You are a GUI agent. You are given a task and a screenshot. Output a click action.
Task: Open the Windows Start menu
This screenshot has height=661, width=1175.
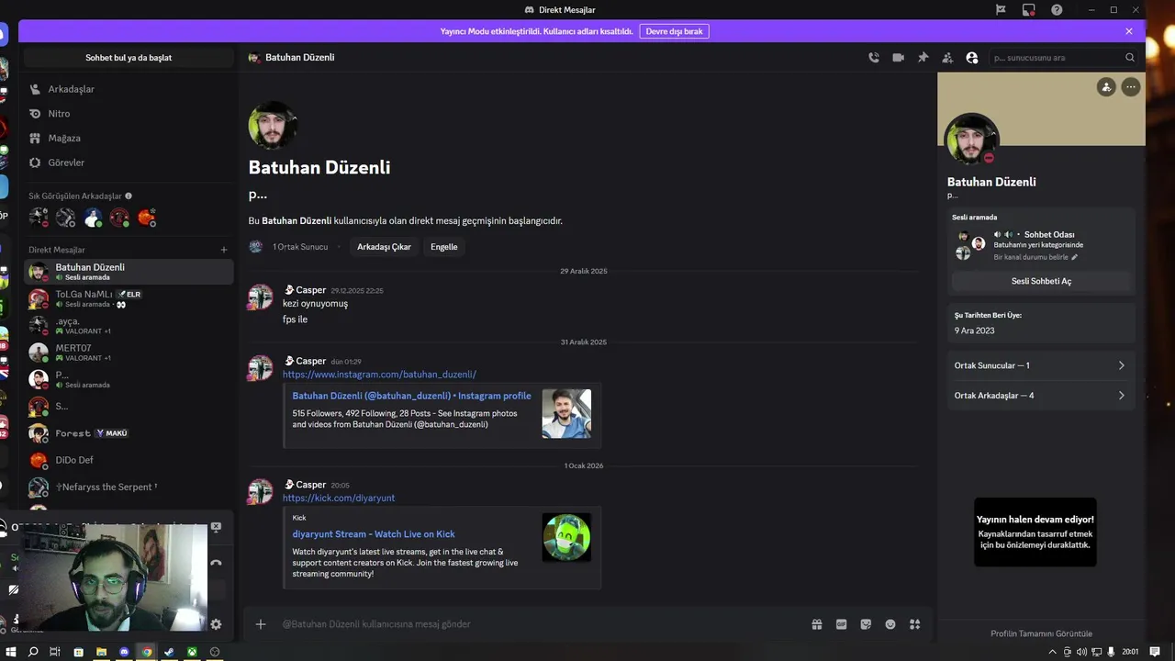tap(11, 652)
